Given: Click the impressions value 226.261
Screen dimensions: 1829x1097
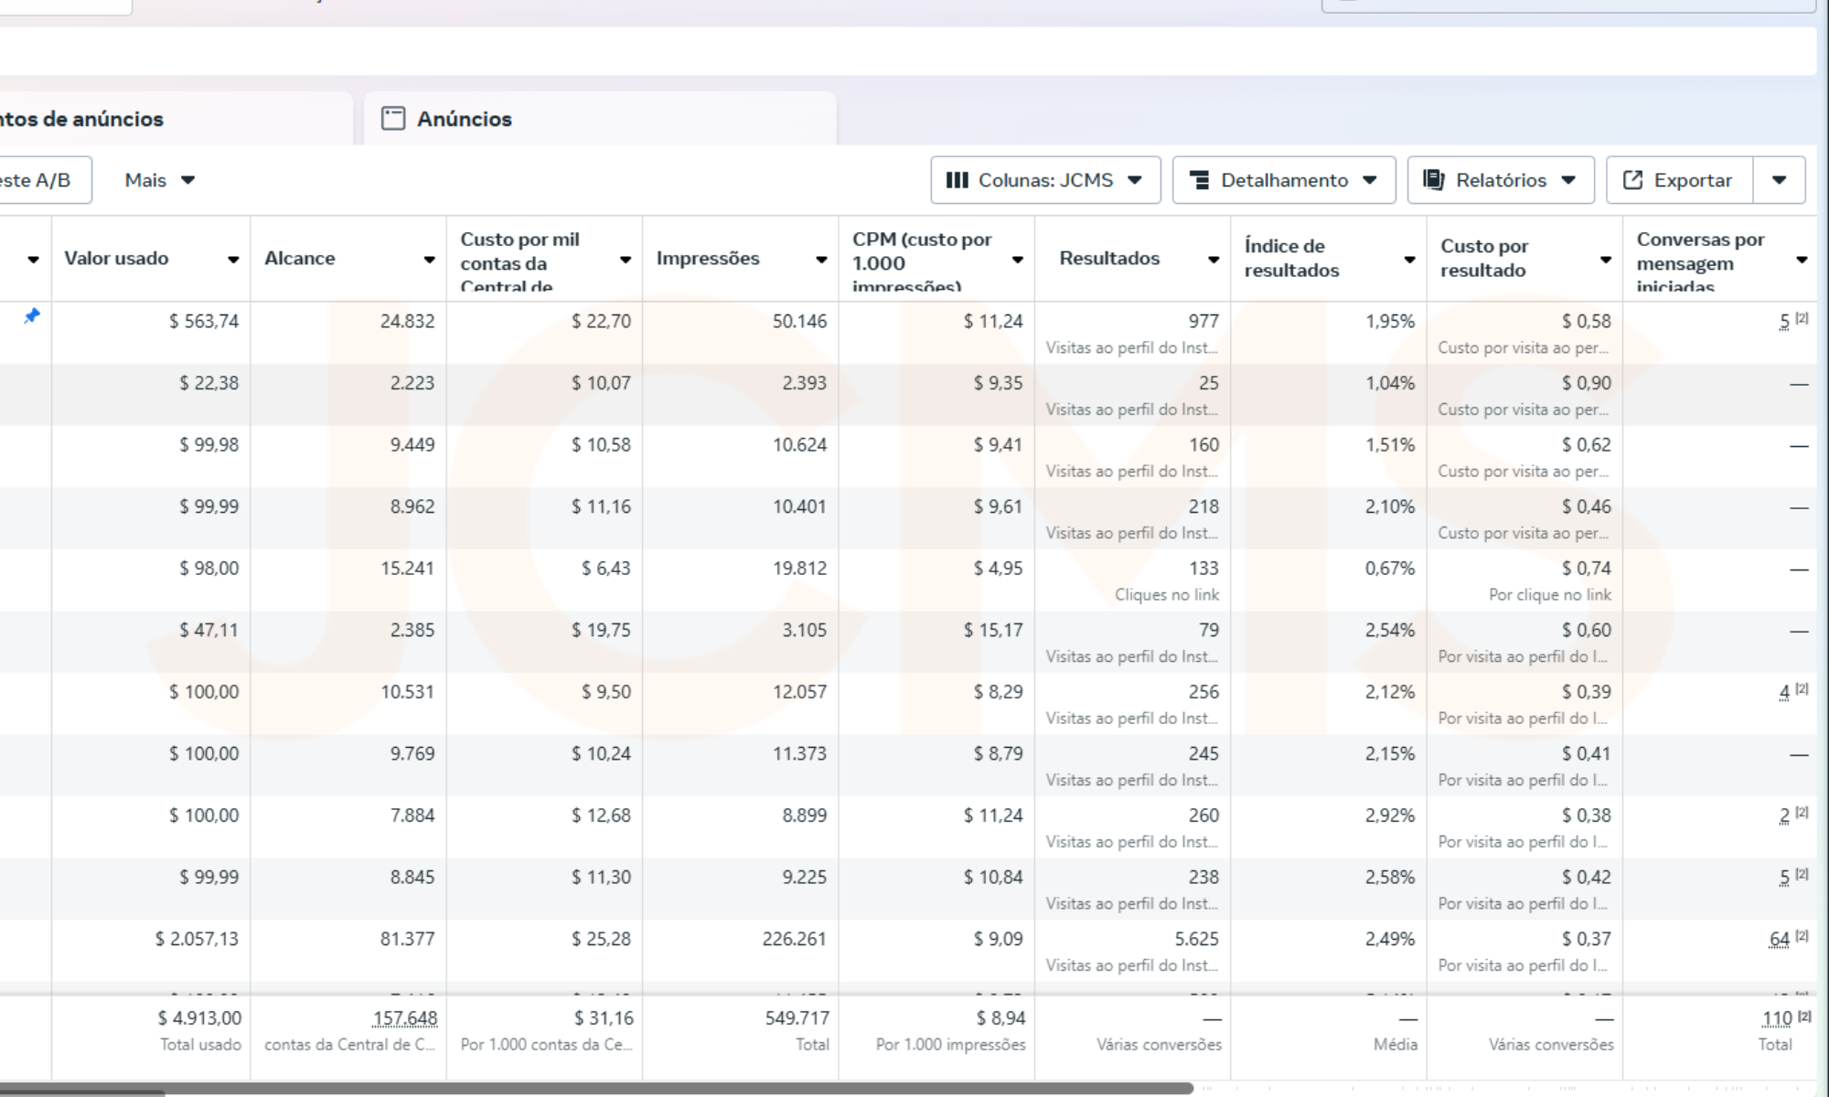Looking at the screenshot, I should 795,939.
